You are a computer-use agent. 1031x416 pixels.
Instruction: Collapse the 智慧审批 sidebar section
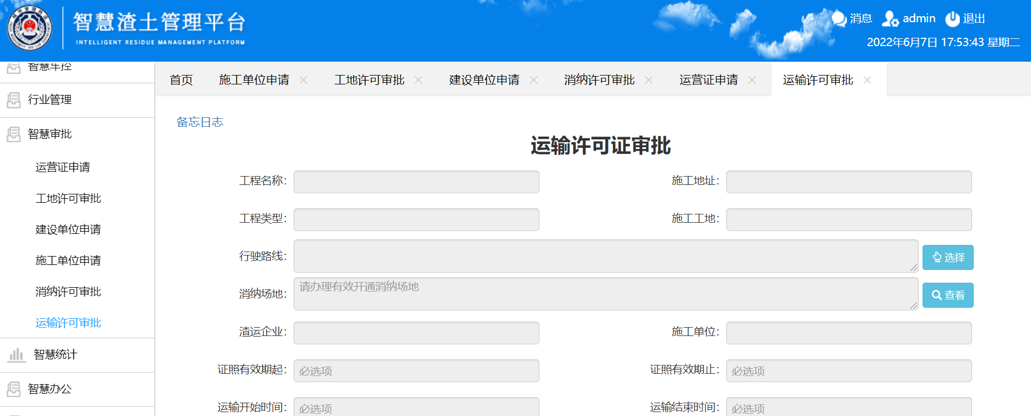(x=50, y=134)
